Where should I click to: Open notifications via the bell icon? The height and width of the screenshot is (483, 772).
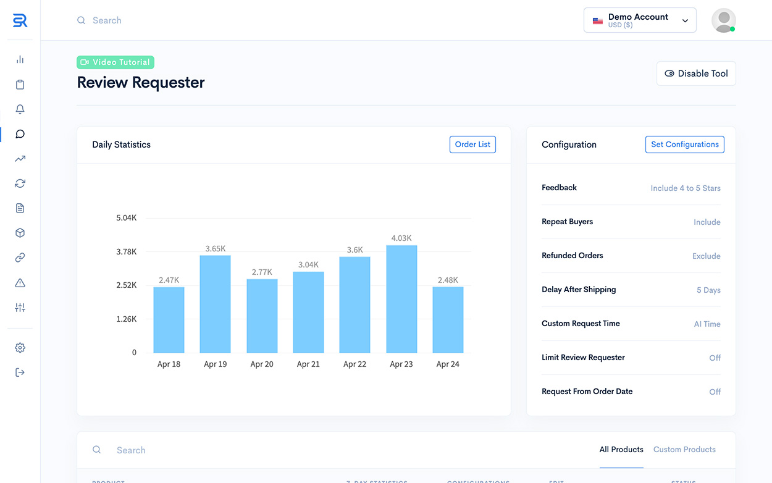pos(20,109)
